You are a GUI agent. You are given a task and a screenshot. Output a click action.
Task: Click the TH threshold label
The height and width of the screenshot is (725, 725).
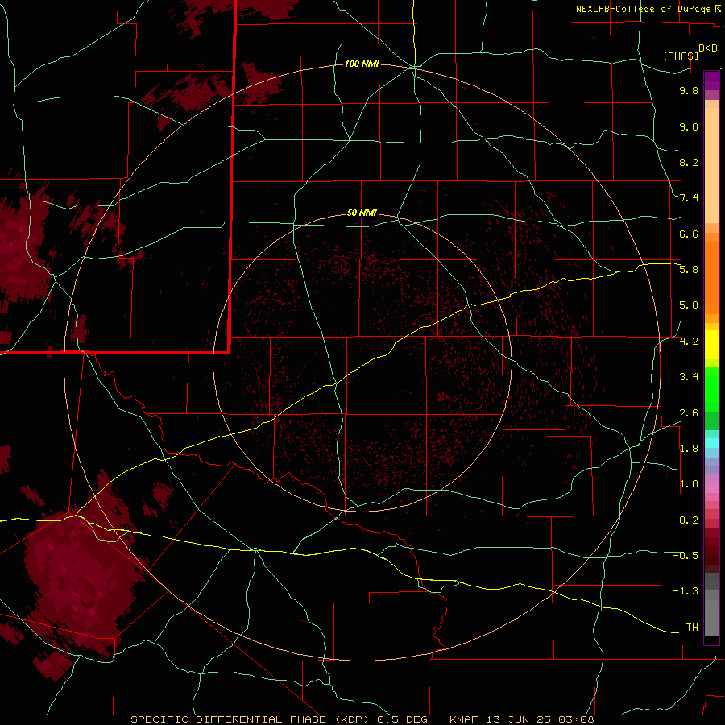692,628
